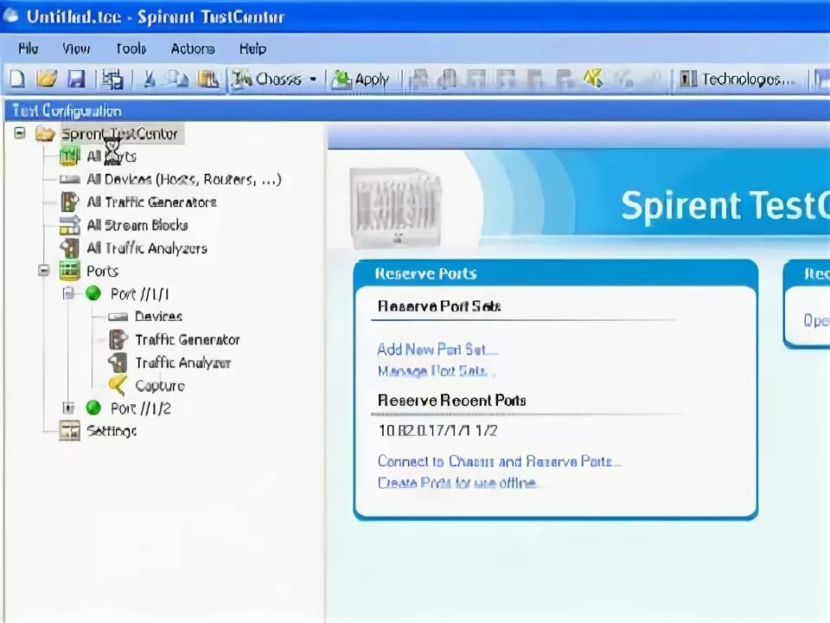Screen dimensions: 830x623
Task: Collapse the Ports tree node
Action: click(x=44, y=271)
